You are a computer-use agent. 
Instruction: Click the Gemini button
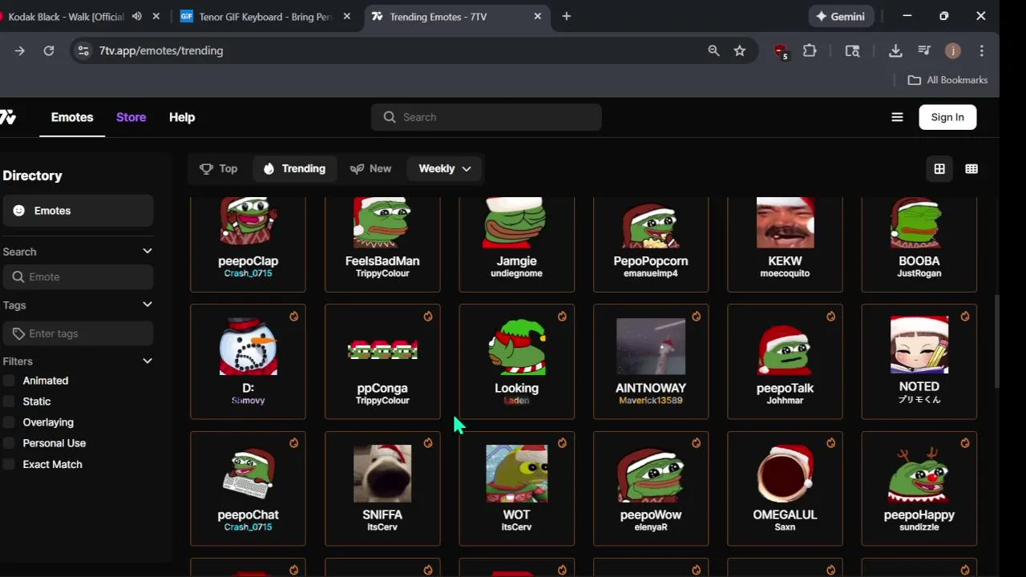(x=841, y=16)
